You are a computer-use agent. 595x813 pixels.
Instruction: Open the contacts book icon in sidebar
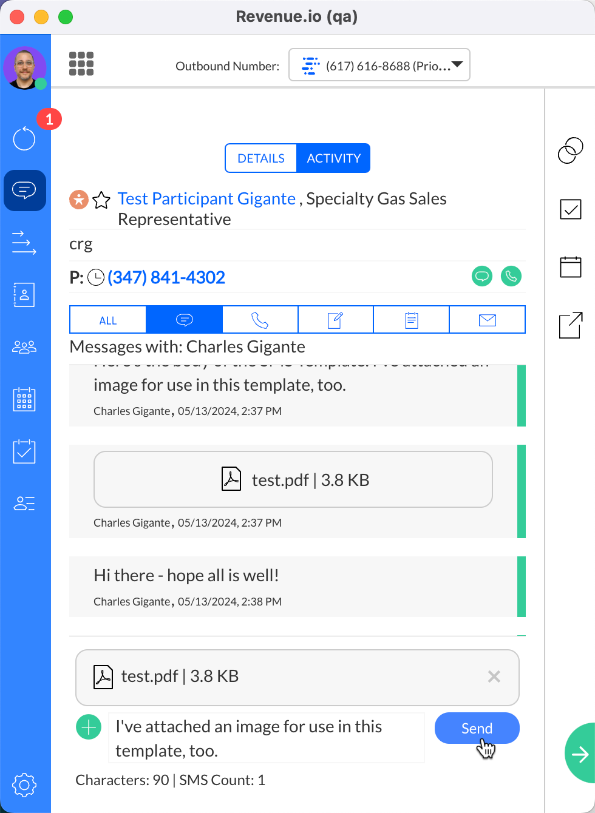(24, 295)
